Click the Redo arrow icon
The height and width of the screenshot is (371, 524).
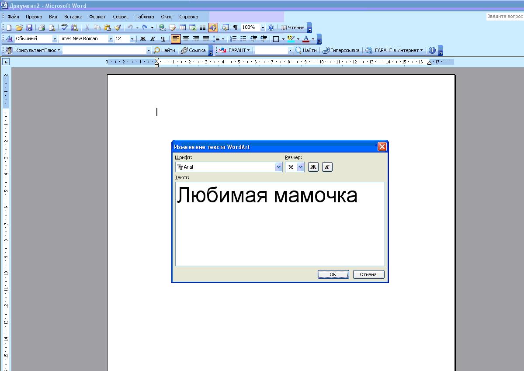[x=145, y=28]
